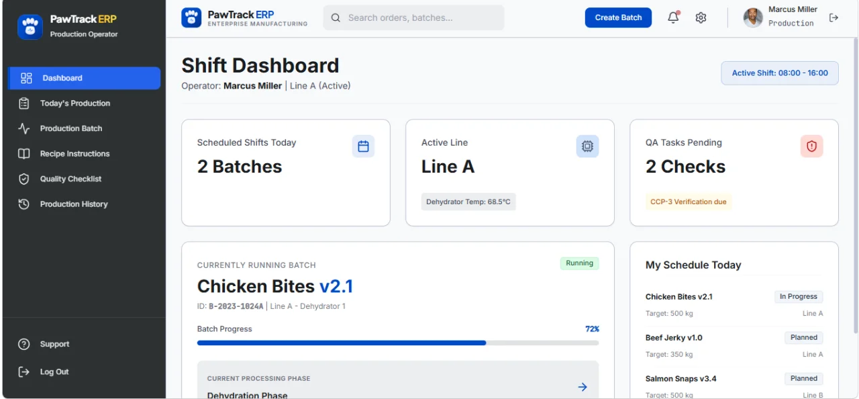Click Target: 350 kg text
The image size is (859, 399).
tap(669, 354)
